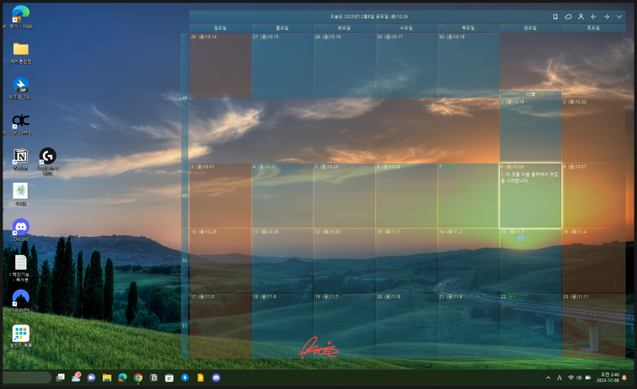Open the NordVPN desktop shortcut
Viewport: 637px width, 389px height.
pos(21,301)
